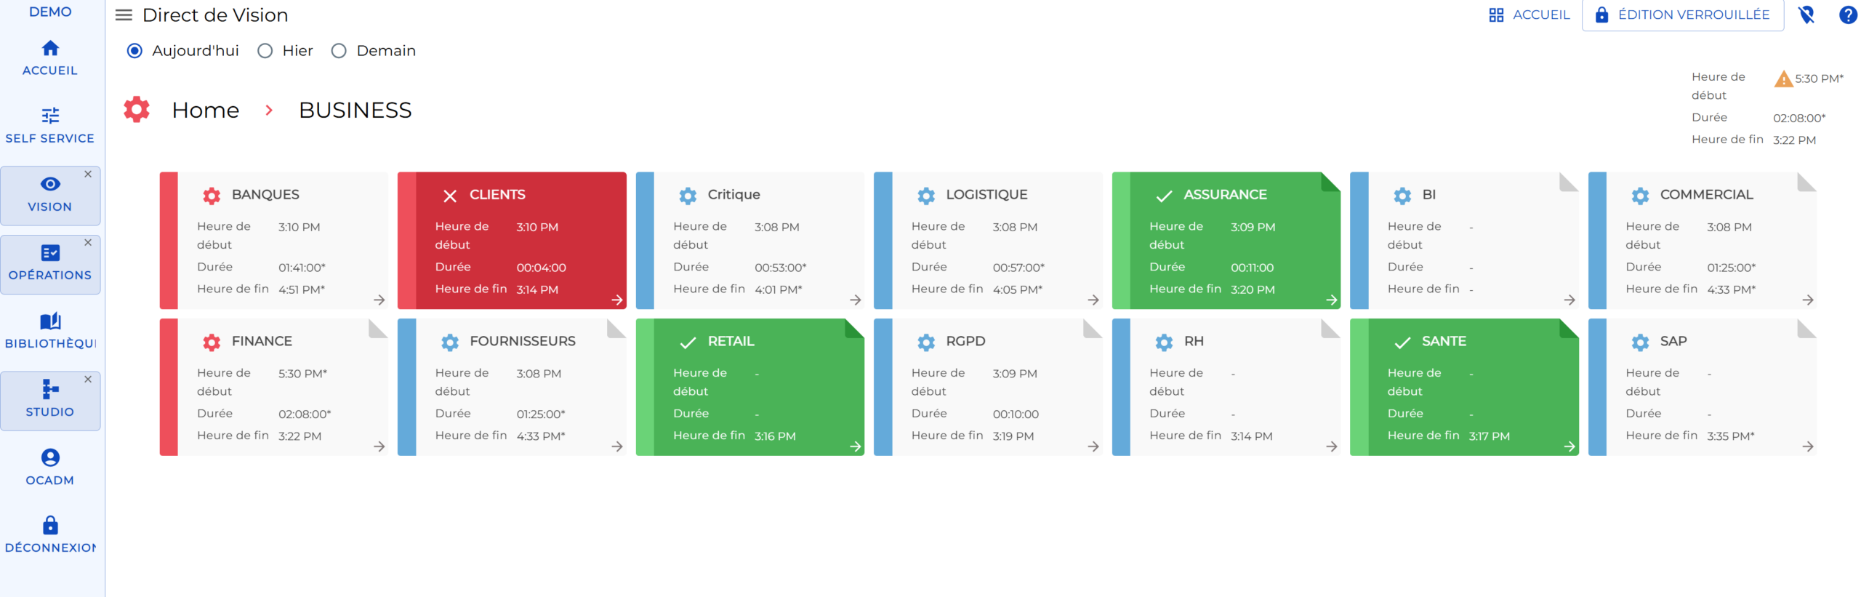Go to Home in the breadcrumb
Viewport: 1861px width, 597px height.
[x=206, y=110]
